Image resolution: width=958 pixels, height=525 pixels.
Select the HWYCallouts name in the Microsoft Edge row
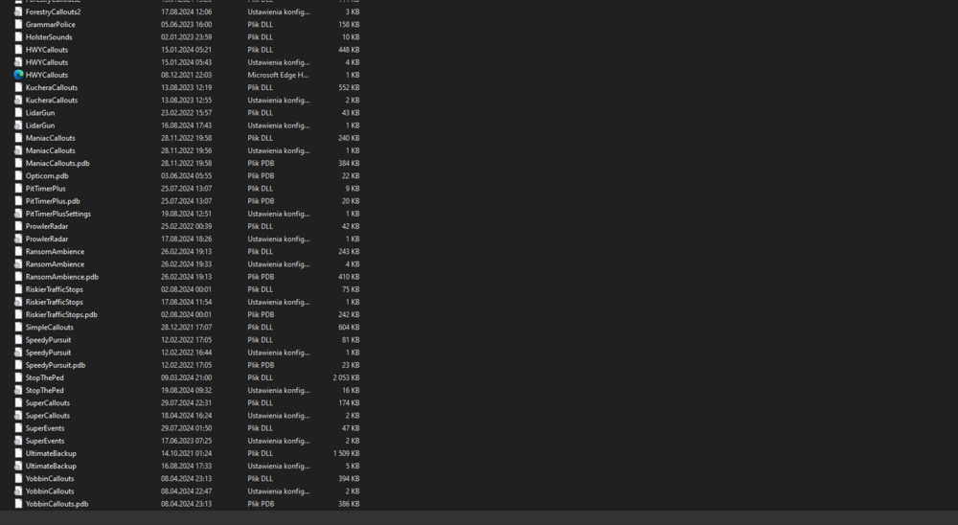(x=46, y=75)
